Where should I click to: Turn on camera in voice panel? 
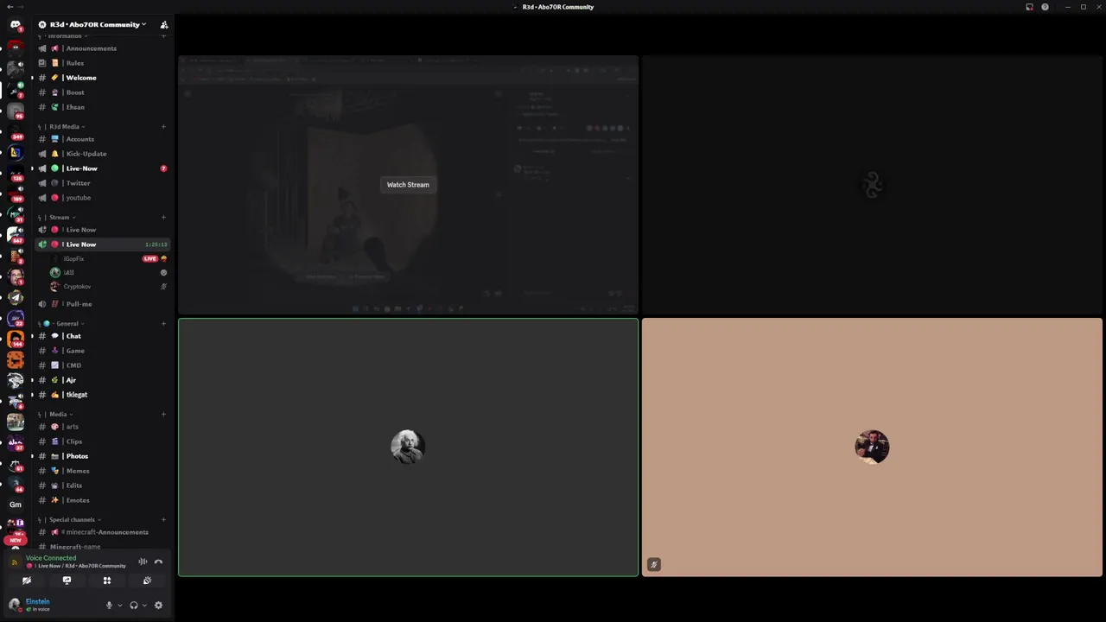pos(27,581)
